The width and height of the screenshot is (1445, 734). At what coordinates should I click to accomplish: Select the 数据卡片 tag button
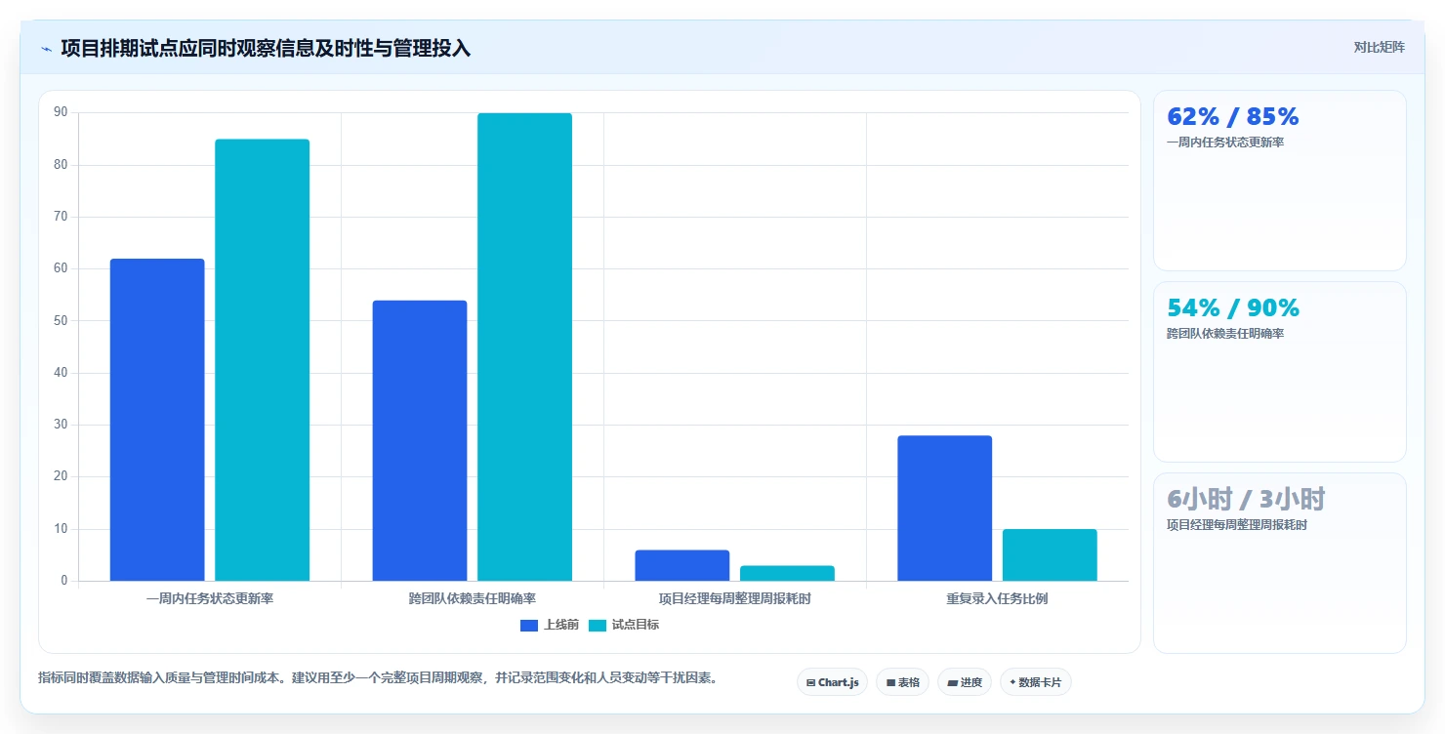coord(1035,682)
